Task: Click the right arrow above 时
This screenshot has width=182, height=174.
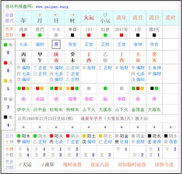Action: [x=73, y=15]
